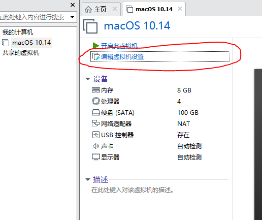The height and width of the screenshot is (220, 262).
Task: Click 开启此虚拟机 power on link
Action: (x=119, y=46)
